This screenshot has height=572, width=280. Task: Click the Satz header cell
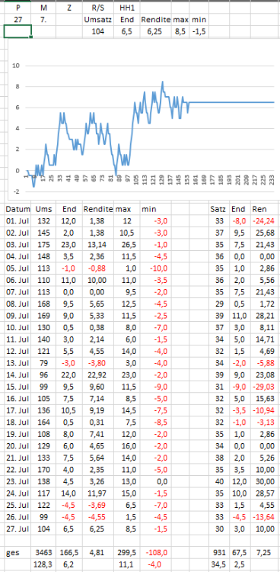[219, 209]
